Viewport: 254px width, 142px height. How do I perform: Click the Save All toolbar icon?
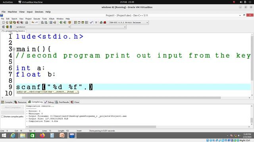(x=14, y=22)
